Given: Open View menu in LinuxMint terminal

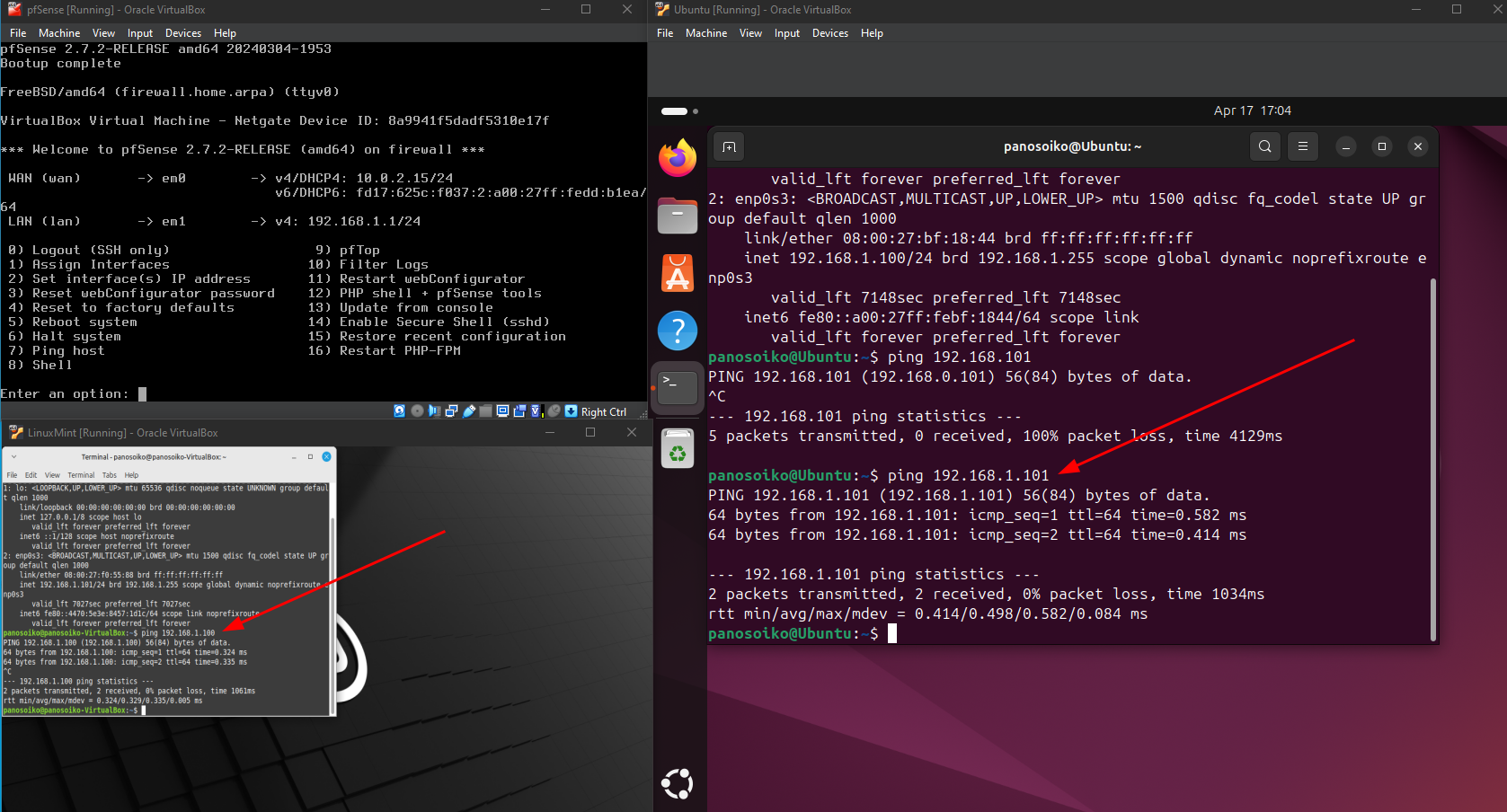Looking at the screenshot, I should (52, 475).
